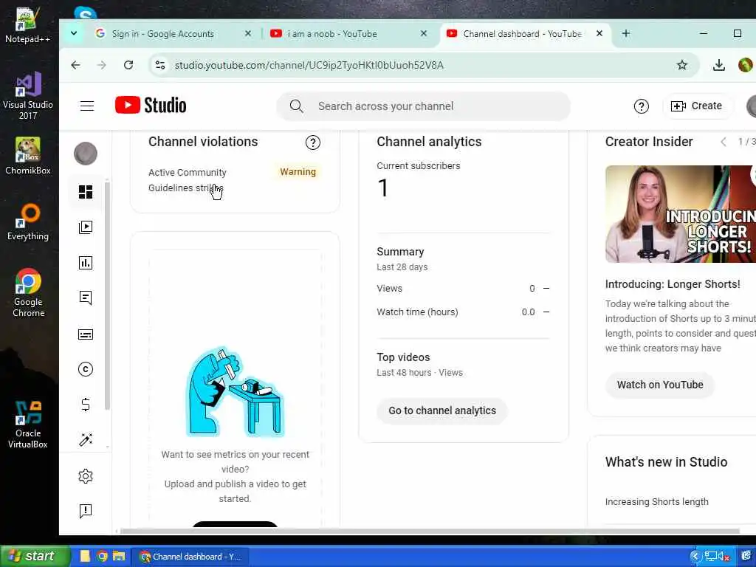Click Chrome quick launch icon in taskbar
Viewport: 756px width, 567px height.
tap(102, 557)
